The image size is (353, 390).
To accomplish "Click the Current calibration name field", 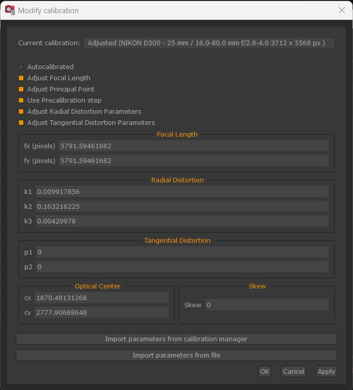I will coord(209,43).
